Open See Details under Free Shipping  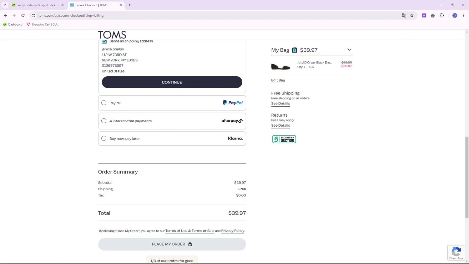(x=280, y=104)
